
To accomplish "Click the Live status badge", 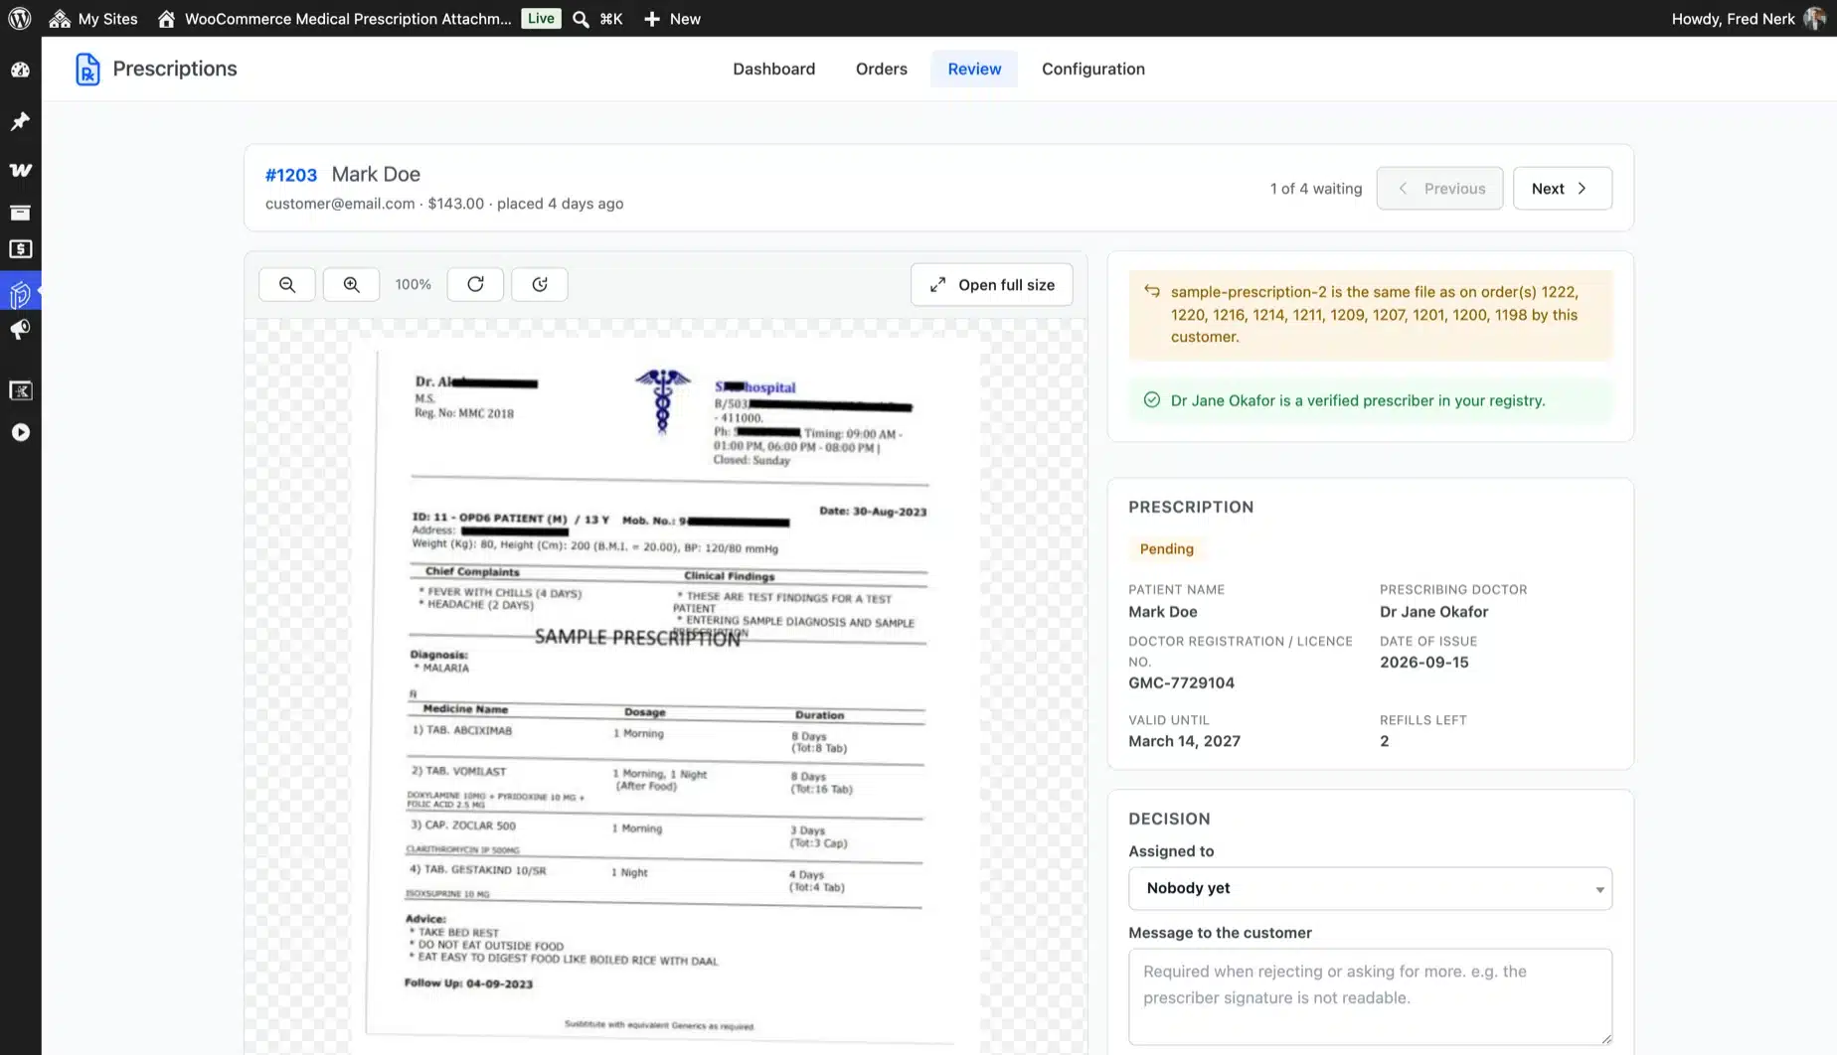I will point(541,18).
